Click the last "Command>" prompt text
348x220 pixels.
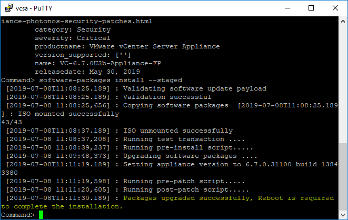point(18,215)
